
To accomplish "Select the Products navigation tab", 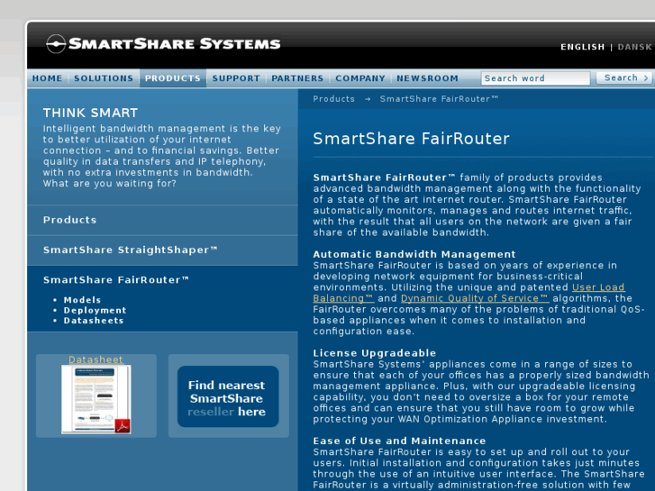I will [173, 78].
